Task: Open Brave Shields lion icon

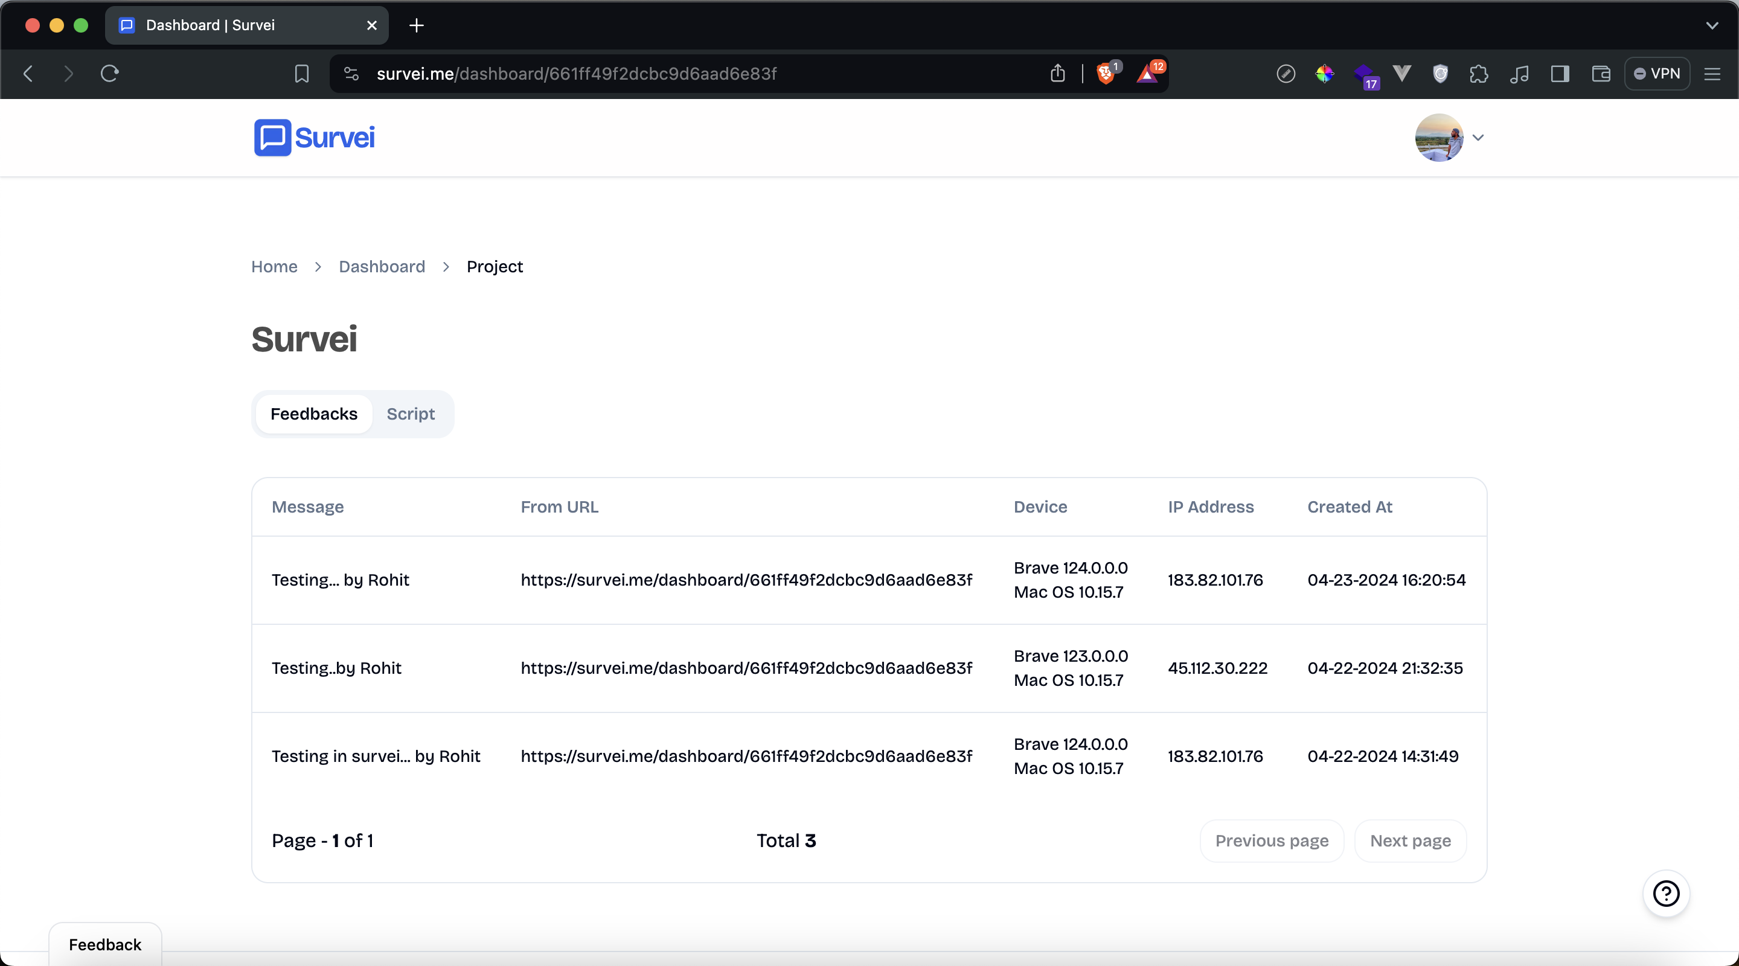Action: [1106, 73]
